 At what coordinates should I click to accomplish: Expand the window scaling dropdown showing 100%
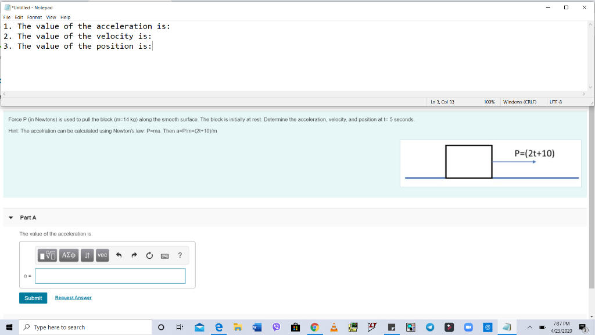489,101
